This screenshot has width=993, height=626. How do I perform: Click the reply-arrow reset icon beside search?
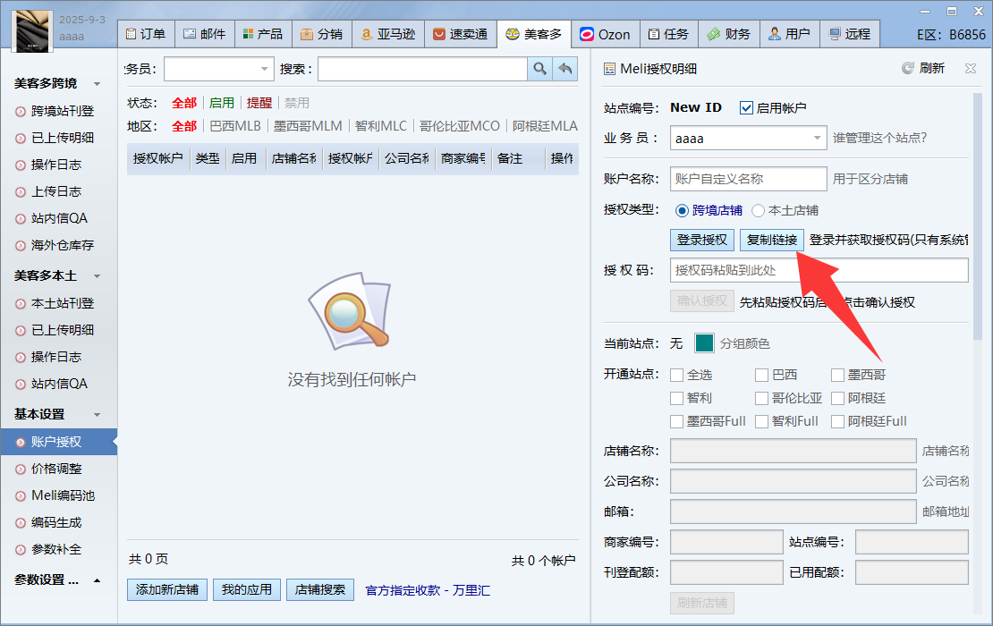[x=565, y=69]
